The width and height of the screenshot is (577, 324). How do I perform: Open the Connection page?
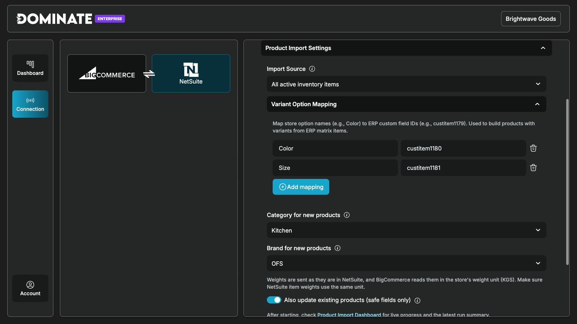(x=30, y=104)
